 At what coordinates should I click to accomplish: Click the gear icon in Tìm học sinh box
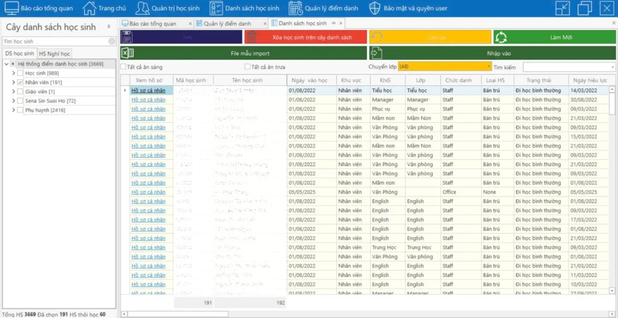click(x=112, y=42)
